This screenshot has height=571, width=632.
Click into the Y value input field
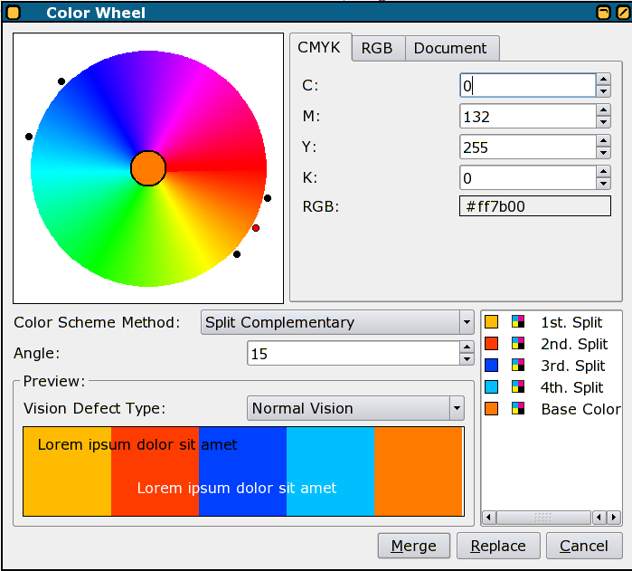[526, 148]
